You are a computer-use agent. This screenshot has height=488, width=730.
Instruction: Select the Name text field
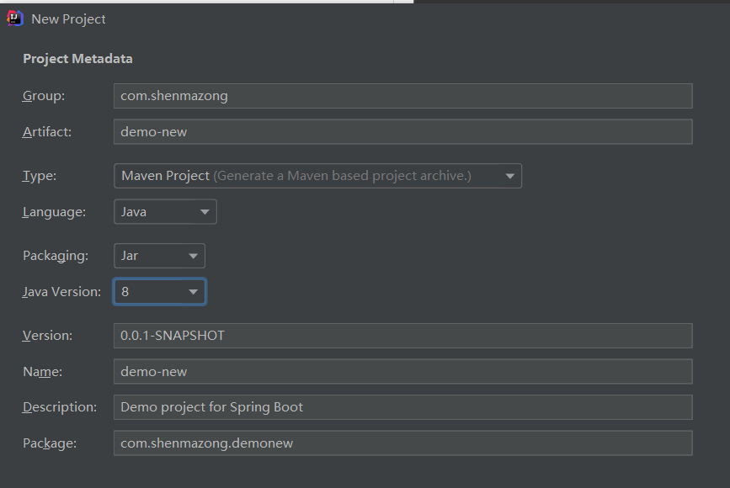[403, 371]
